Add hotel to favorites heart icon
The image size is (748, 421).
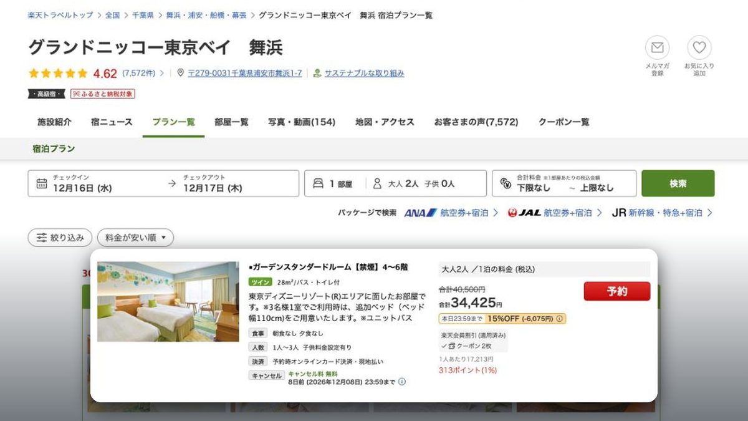click(699, 47)
